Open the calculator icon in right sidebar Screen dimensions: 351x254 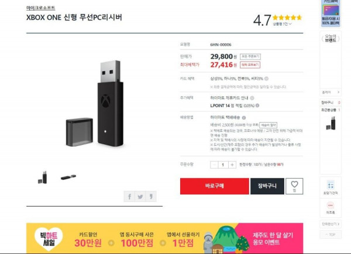[x=331, y=186]
